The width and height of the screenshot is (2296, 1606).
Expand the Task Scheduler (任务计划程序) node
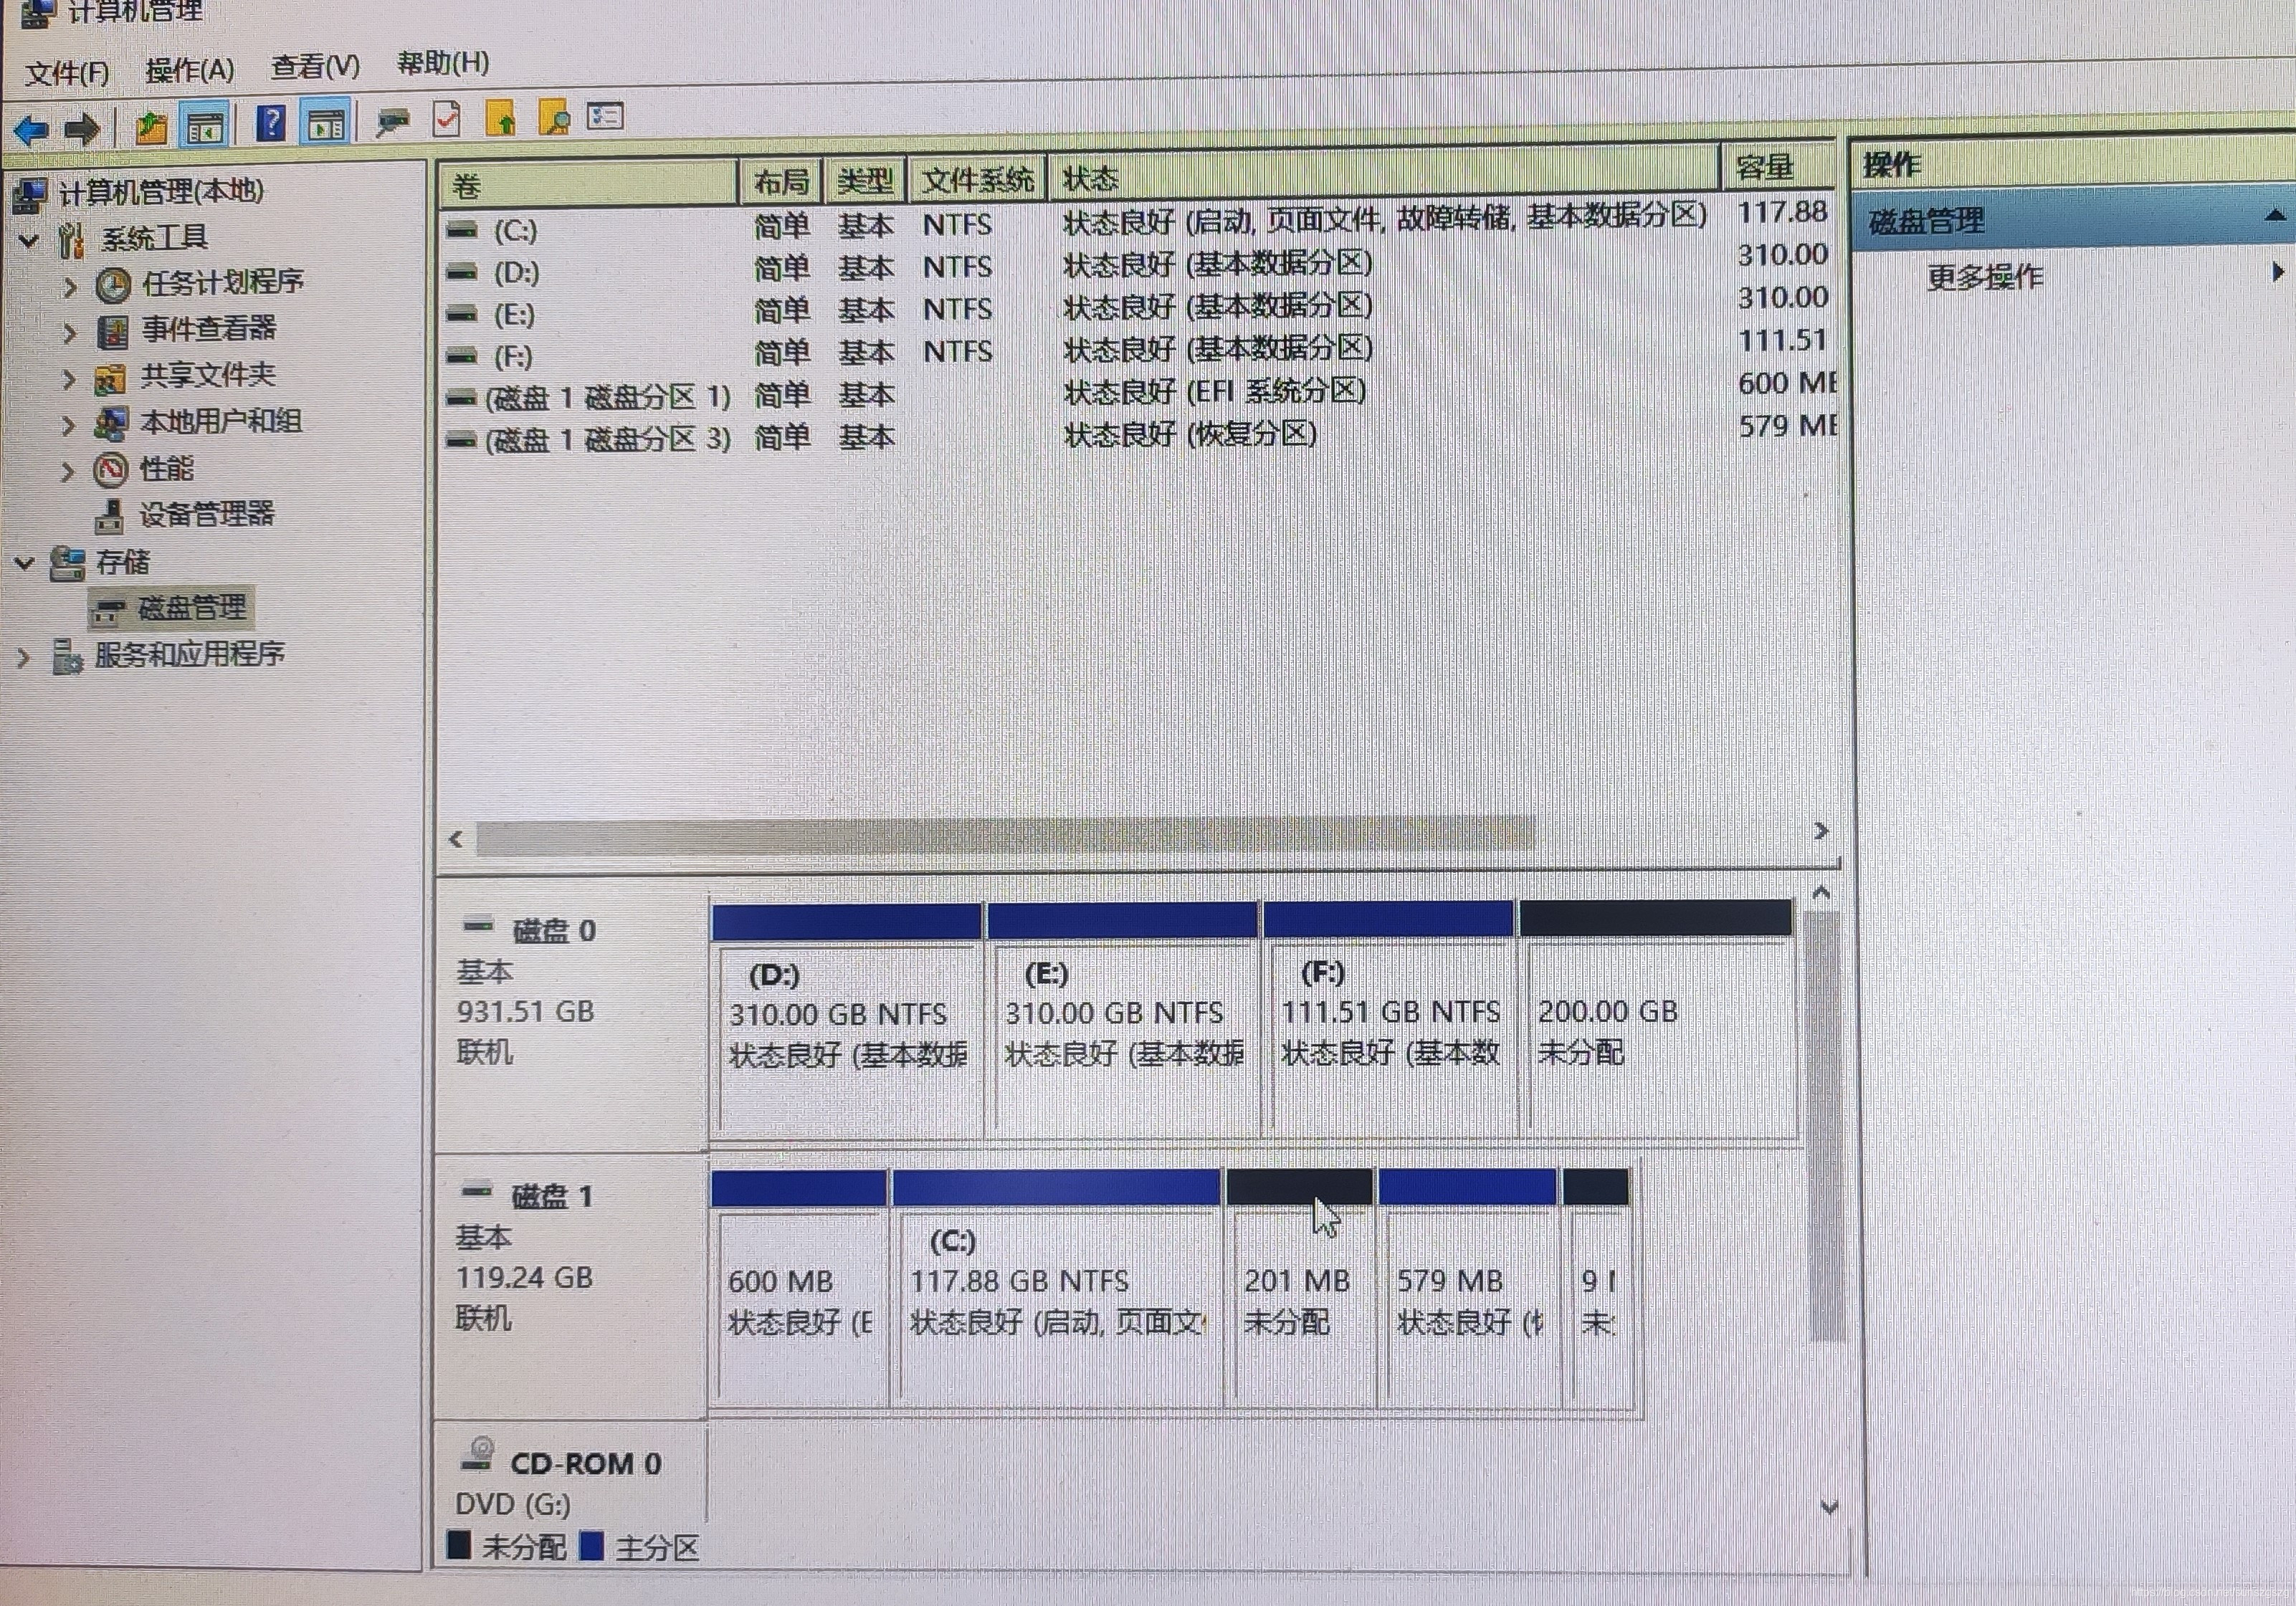coord(69,287)
